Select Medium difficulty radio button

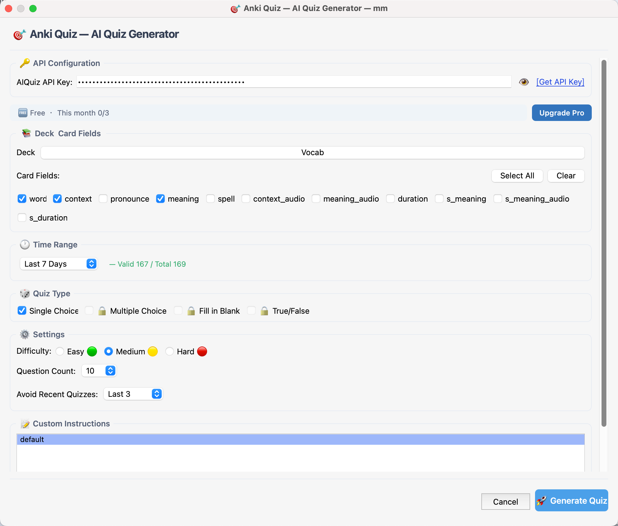(x=109, y=352)
